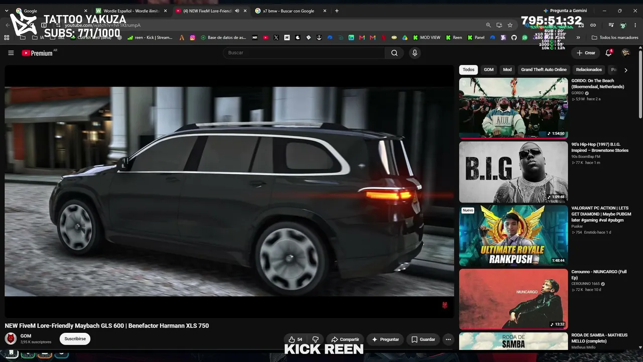
Task: Select the Mod filter chip
Action: tap(507, 70)
